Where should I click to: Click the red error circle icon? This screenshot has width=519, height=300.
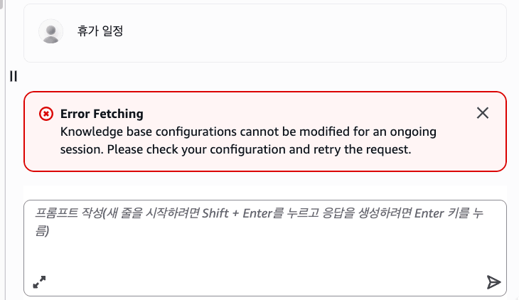tap(46, 114)
